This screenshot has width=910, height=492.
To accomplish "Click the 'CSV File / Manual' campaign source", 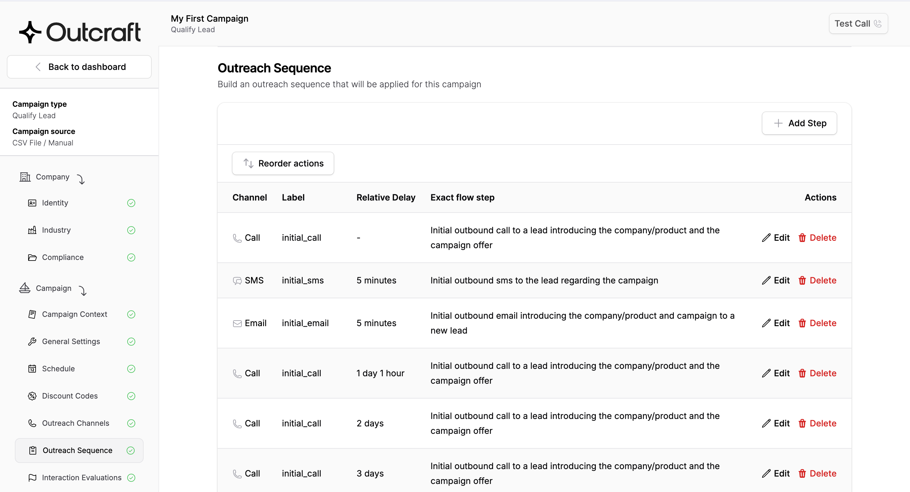I will (x=43, y=143).
